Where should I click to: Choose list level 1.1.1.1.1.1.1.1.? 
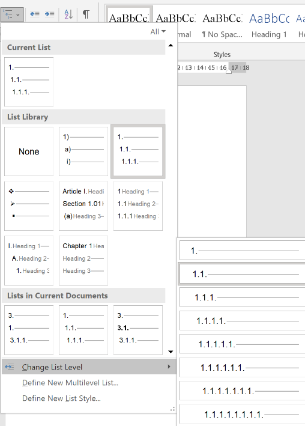pos(243,414)
